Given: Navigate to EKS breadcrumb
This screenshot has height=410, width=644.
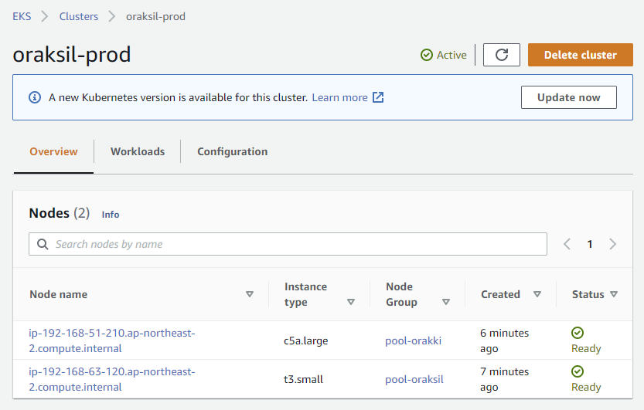Looking at the screenshot, I should pos(22,16).
